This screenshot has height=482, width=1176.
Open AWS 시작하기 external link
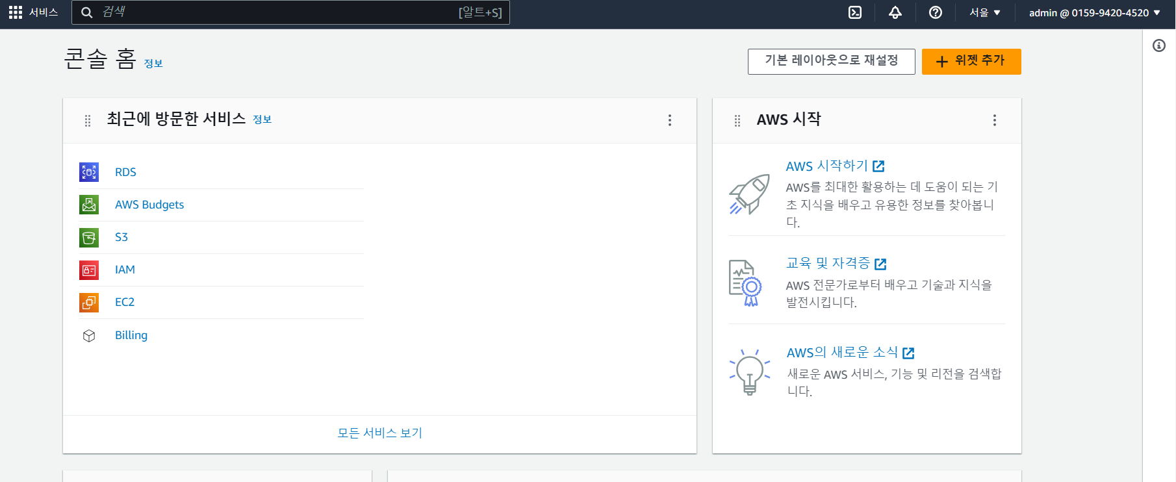pos(835,166)
